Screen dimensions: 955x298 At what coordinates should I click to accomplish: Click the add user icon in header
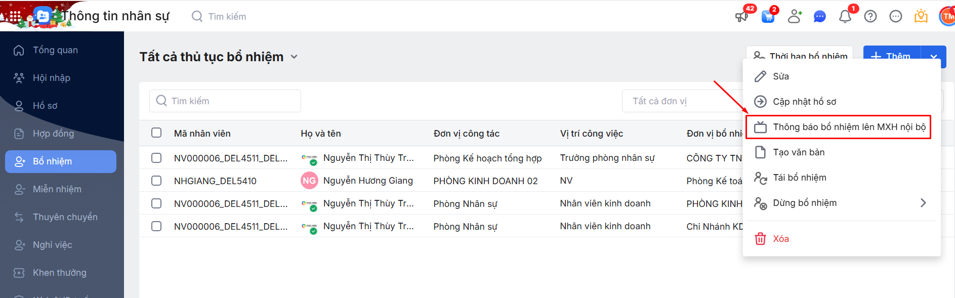tap(794, 17)
